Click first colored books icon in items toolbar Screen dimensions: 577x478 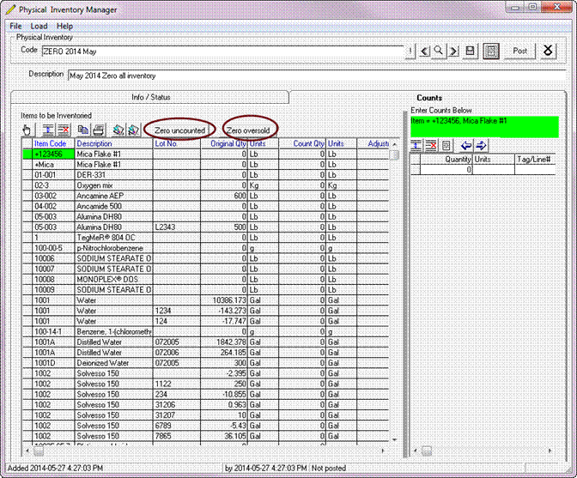click(118, 130)
